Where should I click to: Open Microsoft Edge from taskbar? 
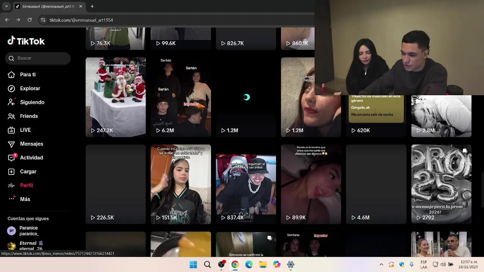point(249,264)
